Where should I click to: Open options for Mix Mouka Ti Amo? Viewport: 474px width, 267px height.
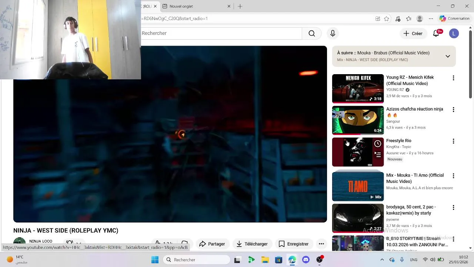[x=453, y=176]
